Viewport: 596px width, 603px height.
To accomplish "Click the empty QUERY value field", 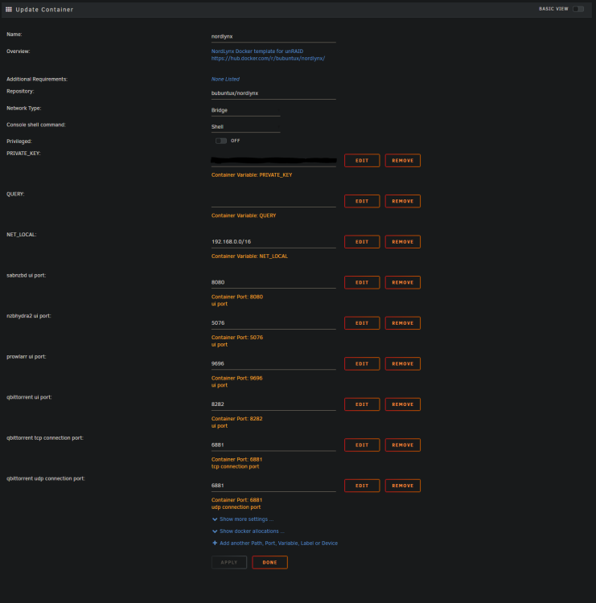I will point(273,201).
